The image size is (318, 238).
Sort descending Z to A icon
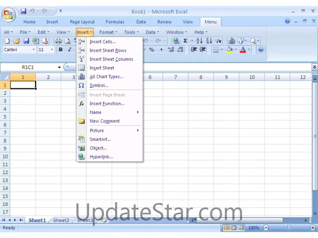click(x=209, y=41)
